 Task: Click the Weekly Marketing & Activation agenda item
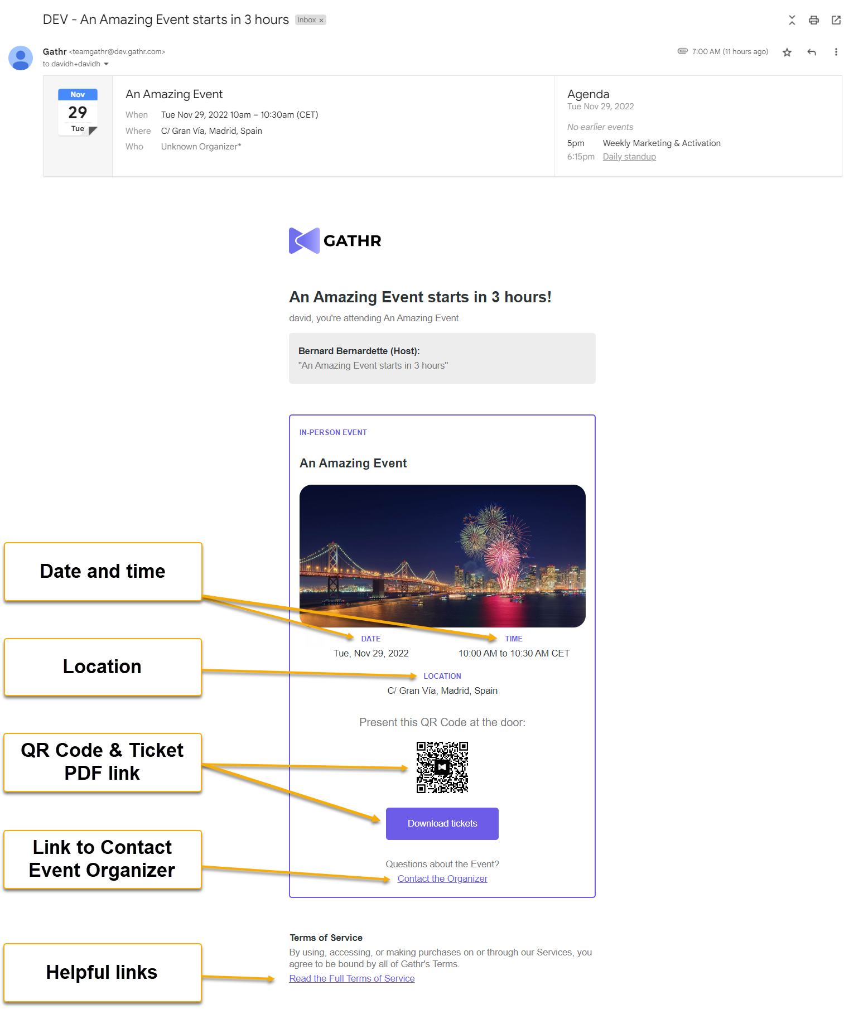pos(661,143)
